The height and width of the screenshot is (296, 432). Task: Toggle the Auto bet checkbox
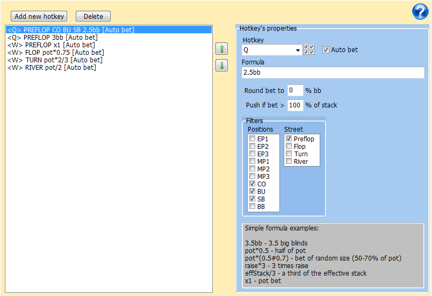click(326, 50)
